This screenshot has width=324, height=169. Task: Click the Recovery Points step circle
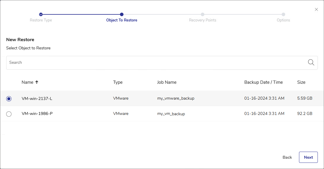(x=203, y=14)
